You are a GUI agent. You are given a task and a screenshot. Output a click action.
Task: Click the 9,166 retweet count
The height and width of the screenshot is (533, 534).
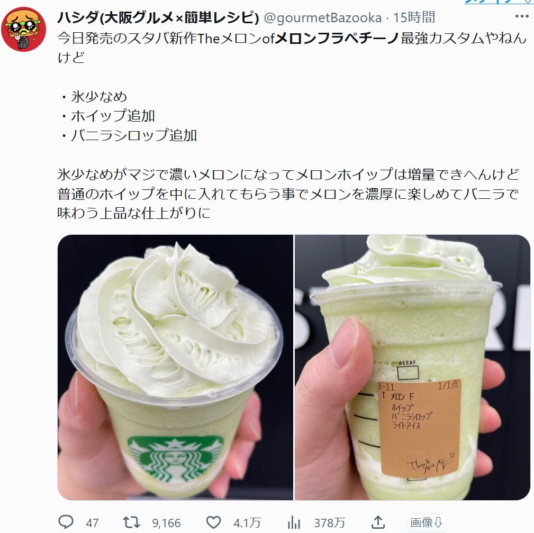166,523
